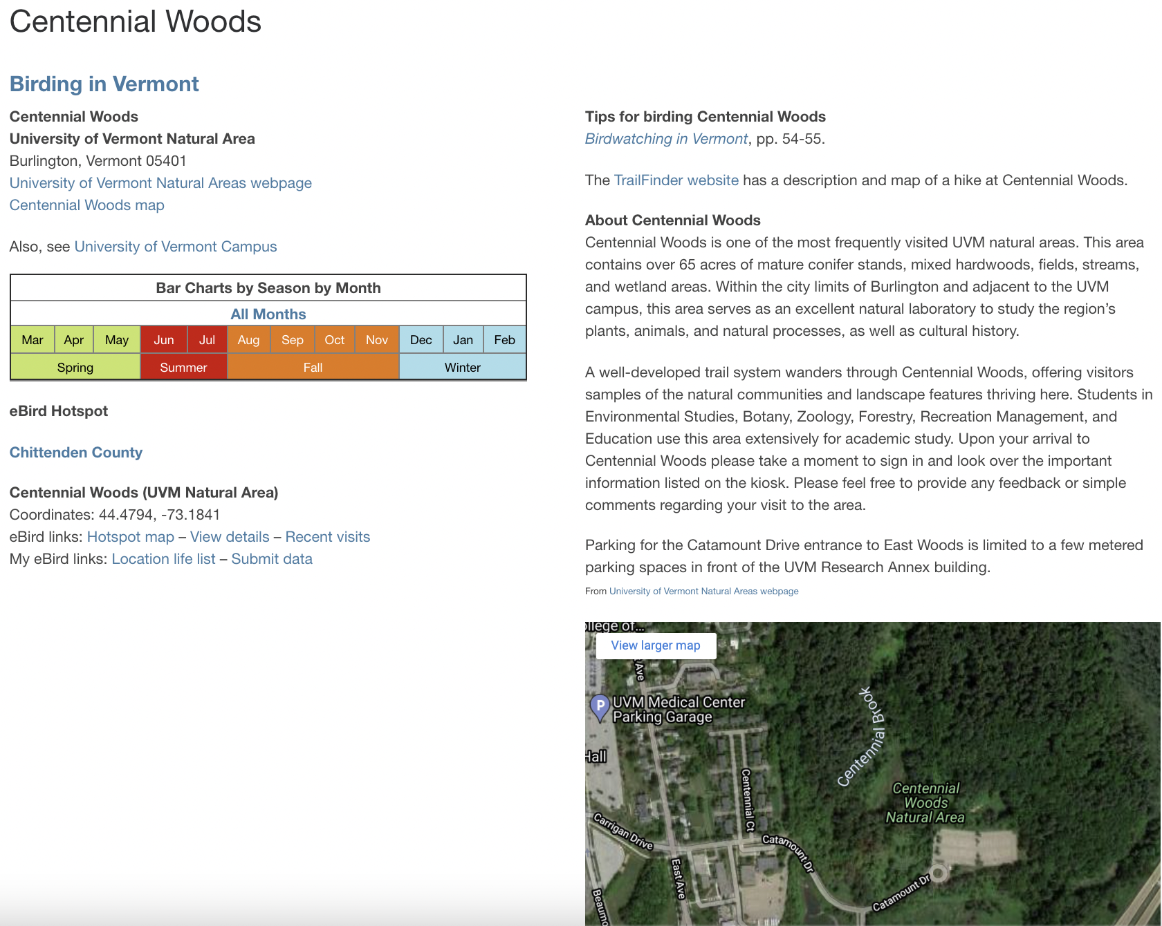Open the Centennial Woods map link
Screen dimensions: 1162x926
click(x=86, y=205)
